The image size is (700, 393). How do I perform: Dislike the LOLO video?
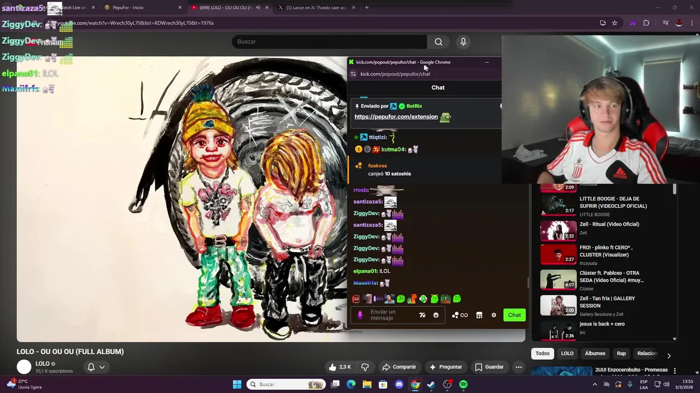pos(365,367)
